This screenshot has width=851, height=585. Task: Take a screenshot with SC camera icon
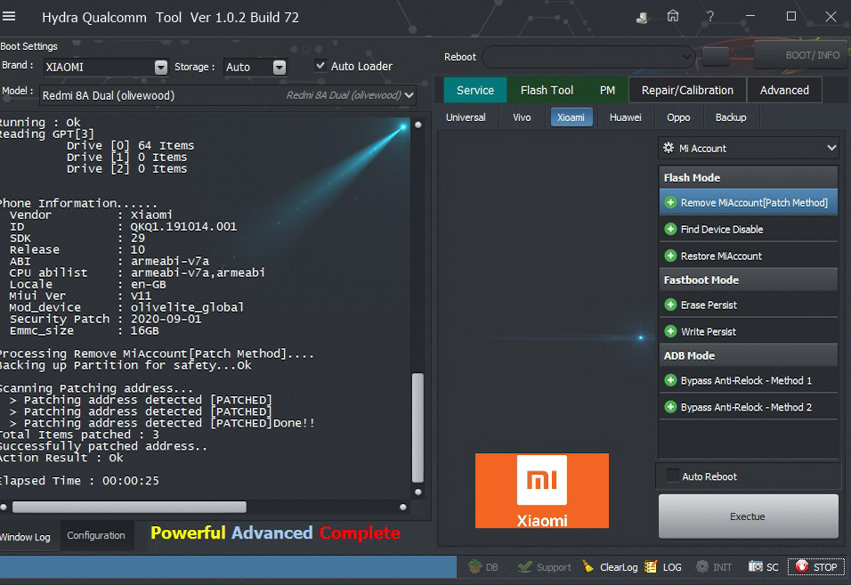(x=756, y=566)
